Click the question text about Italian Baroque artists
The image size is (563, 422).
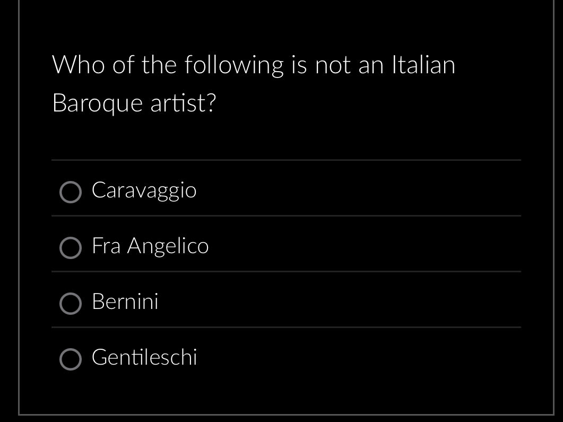click(x=254, y=82)
